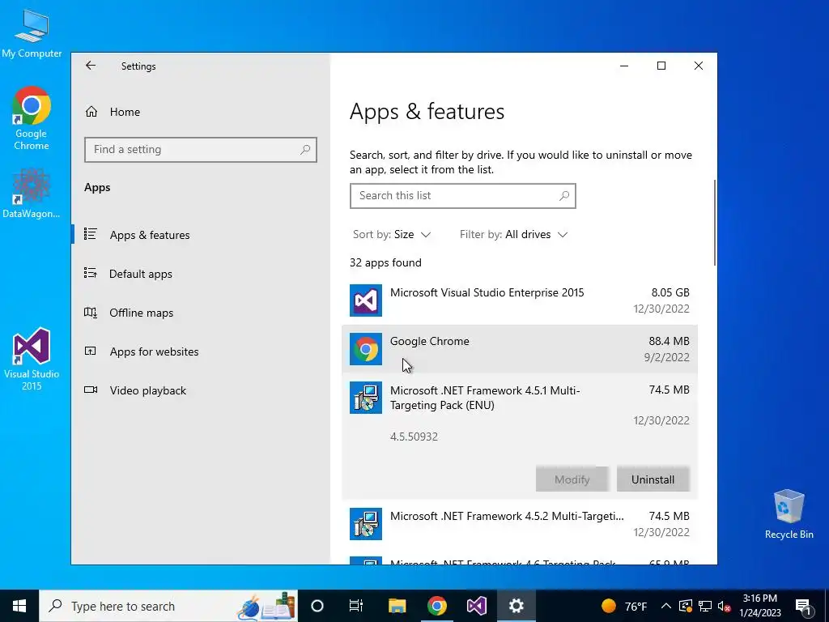Select the Google Chrome list entry
The height and width of the screenshot is (622, 829).
coord(520,349)
